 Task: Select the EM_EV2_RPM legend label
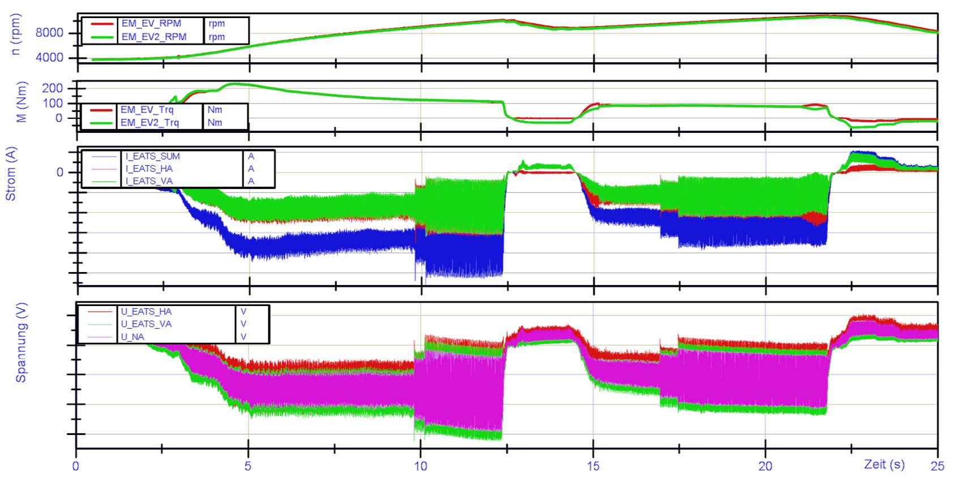pyautogui.click(x=153, y=37)
